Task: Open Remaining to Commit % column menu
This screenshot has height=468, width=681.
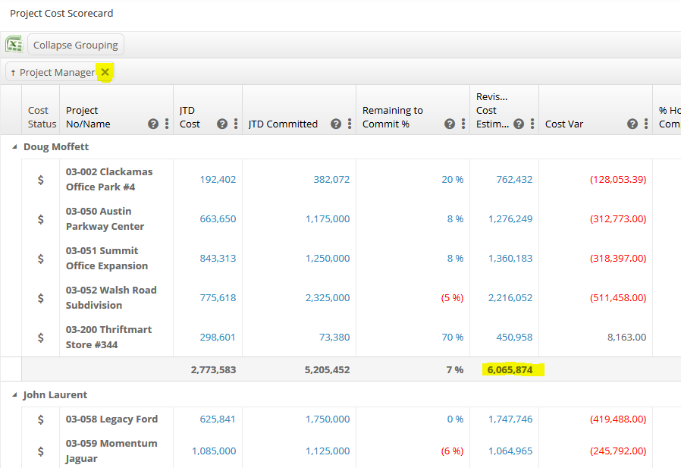Action: tap(463, 124)
